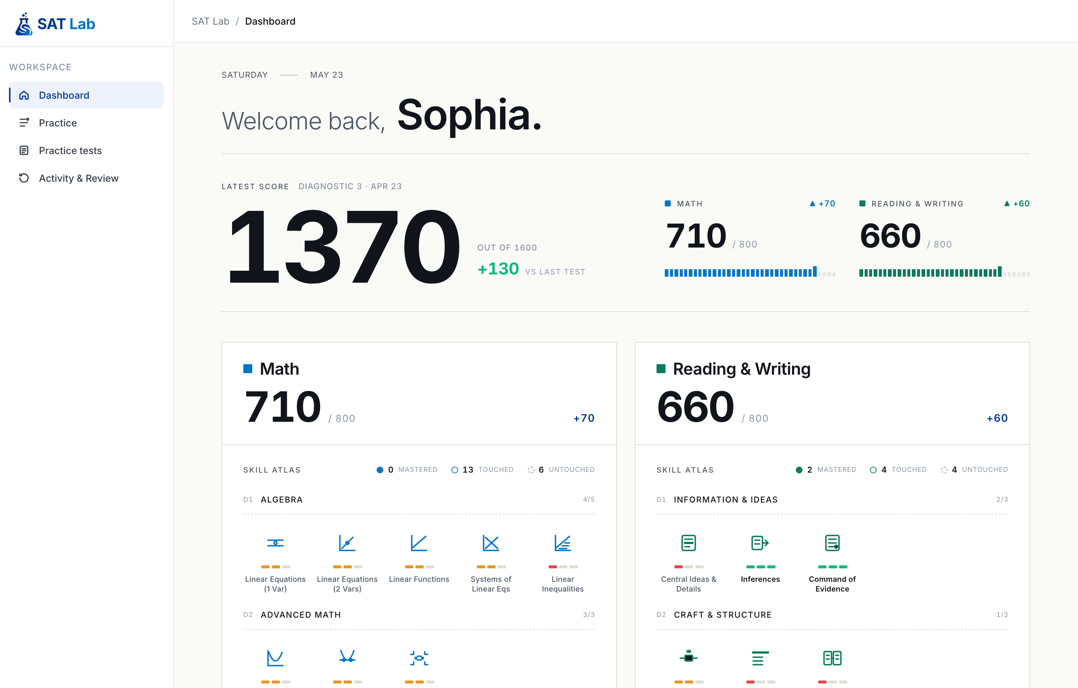The height and width of the screenshot is (688, 1078).
Task: Click Inferences green mastery bar
Action: [760, 567]
